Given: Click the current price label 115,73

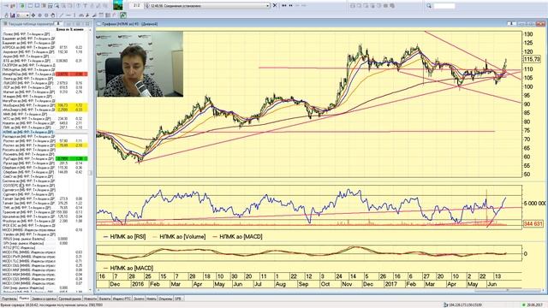Looking at the screenshot, I should [x=532, y=59].
